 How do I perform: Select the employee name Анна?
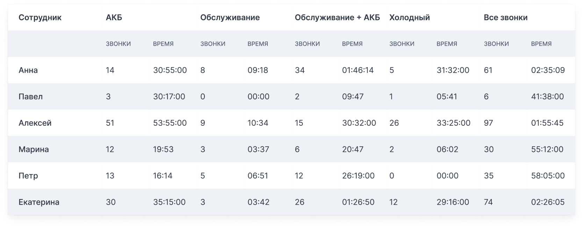click(28, 70)
